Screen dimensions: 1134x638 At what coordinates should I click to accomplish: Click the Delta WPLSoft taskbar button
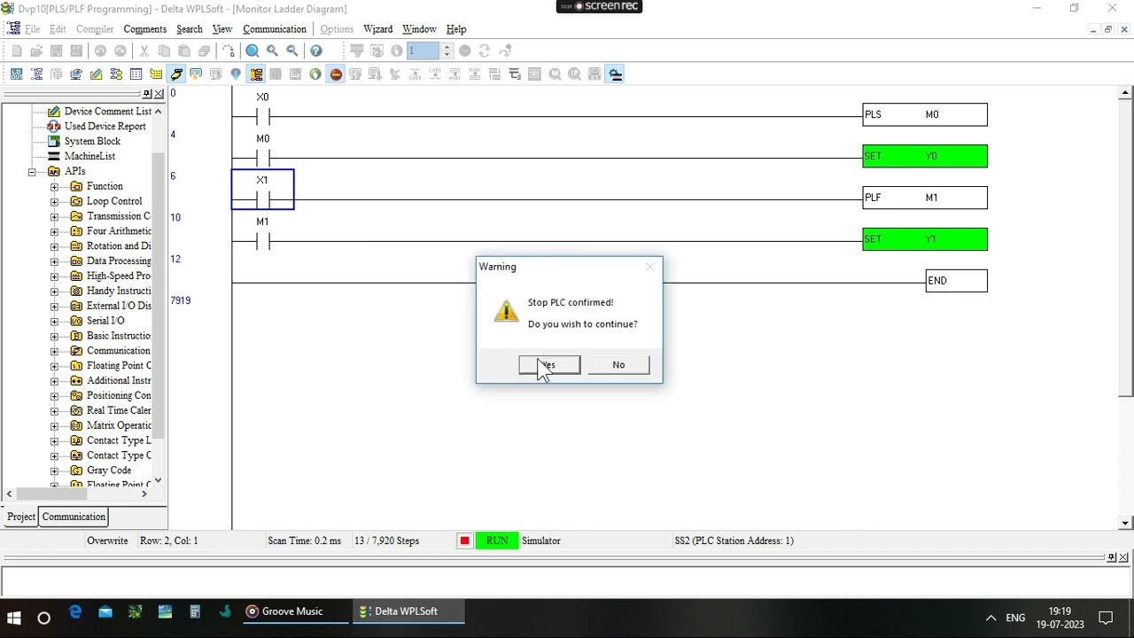pos(408,611)
